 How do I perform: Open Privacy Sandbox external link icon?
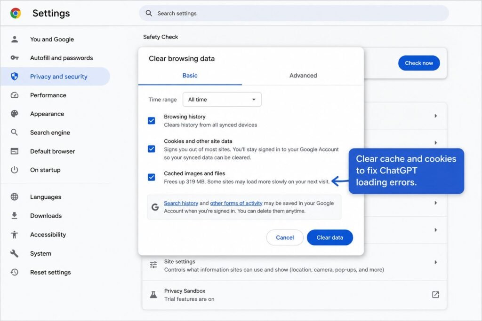coord(435,295)
